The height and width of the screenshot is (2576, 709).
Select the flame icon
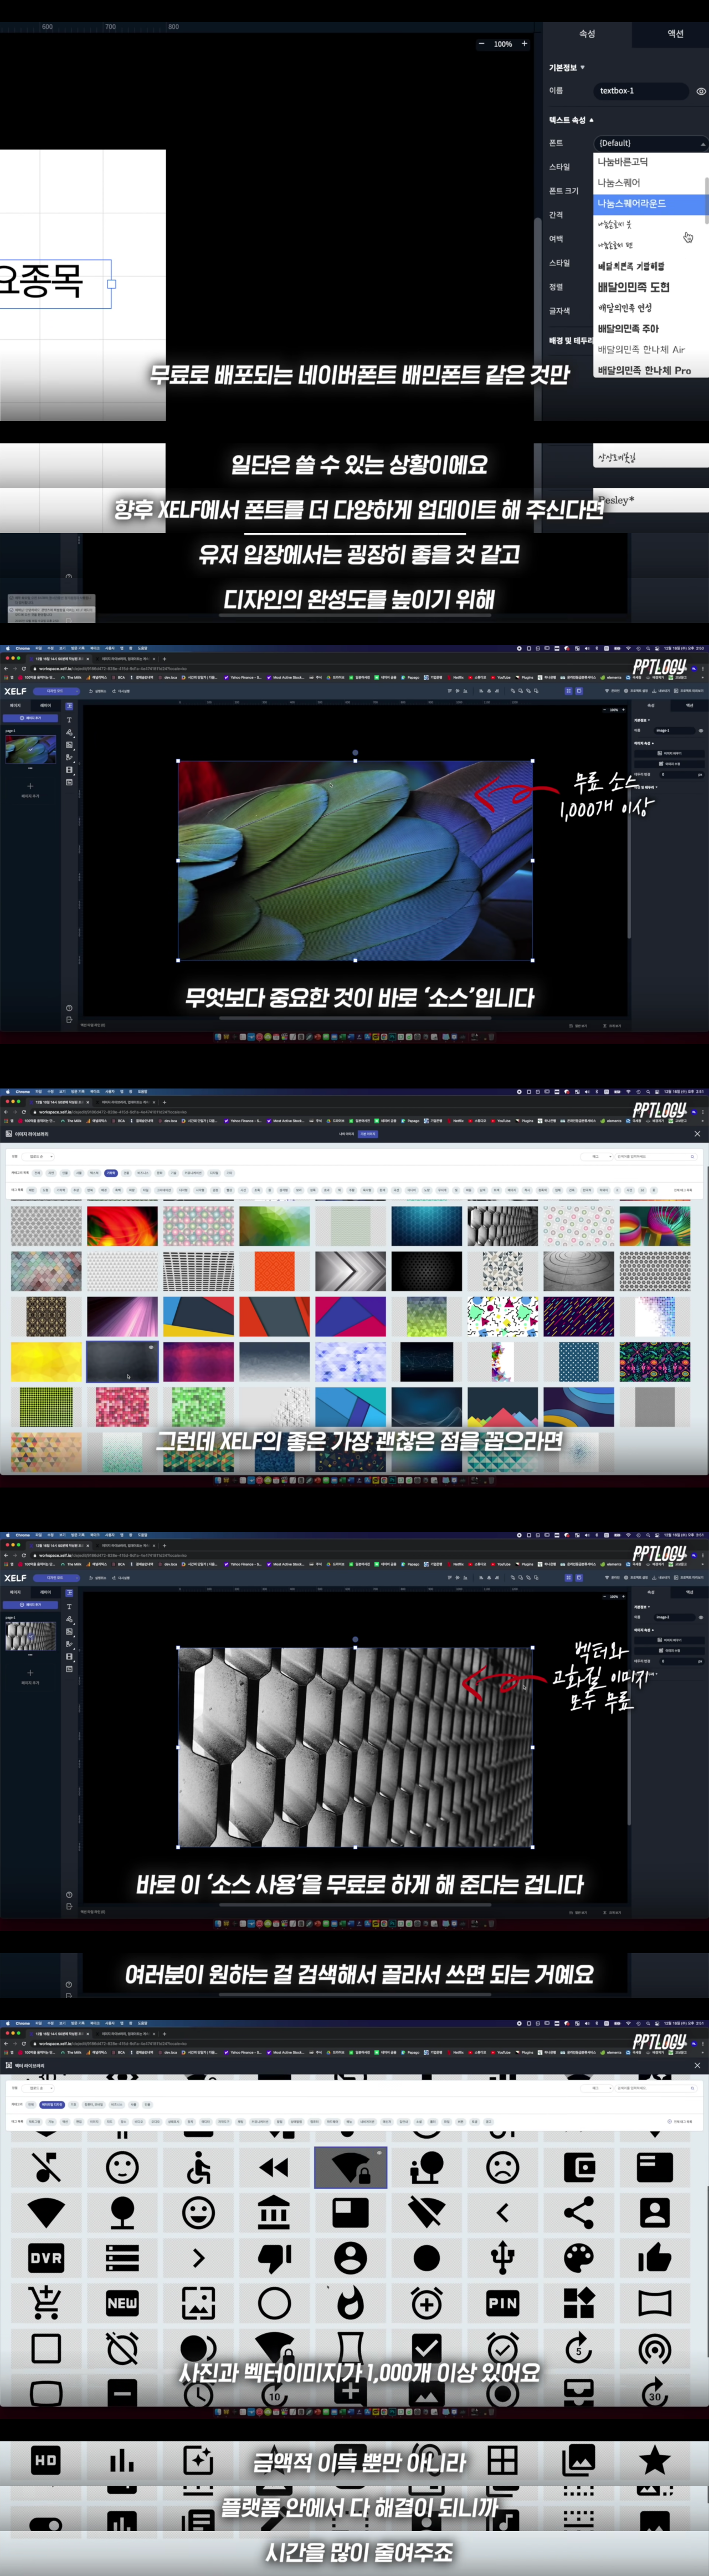coord(350,2303)
